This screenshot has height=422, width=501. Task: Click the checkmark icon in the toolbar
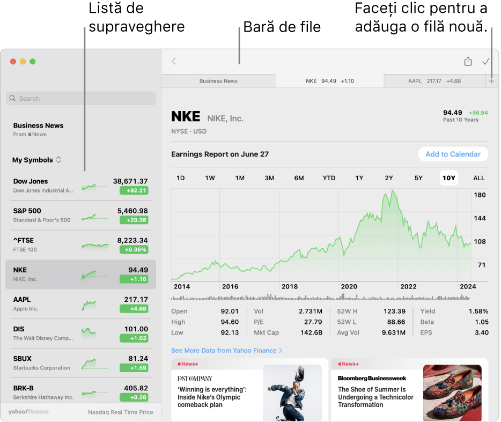[x=485, y=61]
